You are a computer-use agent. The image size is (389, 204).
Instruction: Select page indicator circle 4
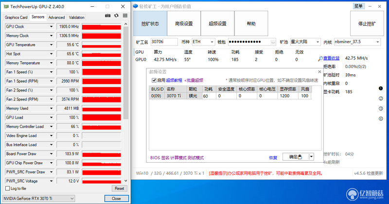[x=381, y=119]
